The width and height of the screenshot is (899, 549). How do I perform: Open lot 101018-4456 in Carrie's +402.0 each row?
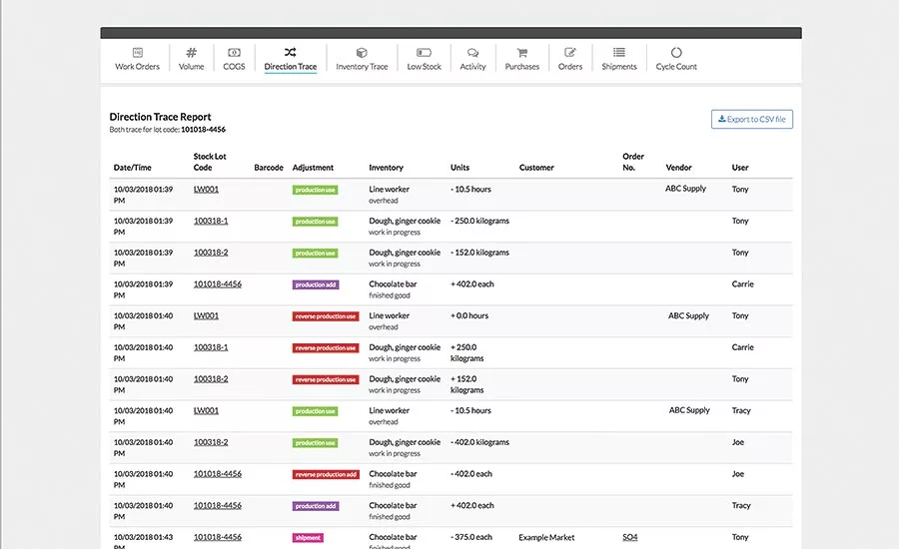click(218, 283)
